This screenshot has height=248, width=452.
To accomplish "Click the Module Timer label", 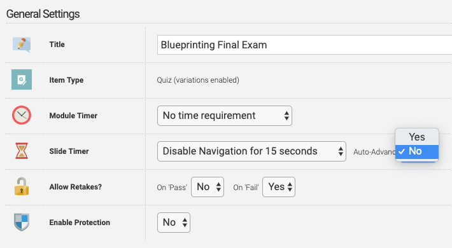I will pos(73,116).
